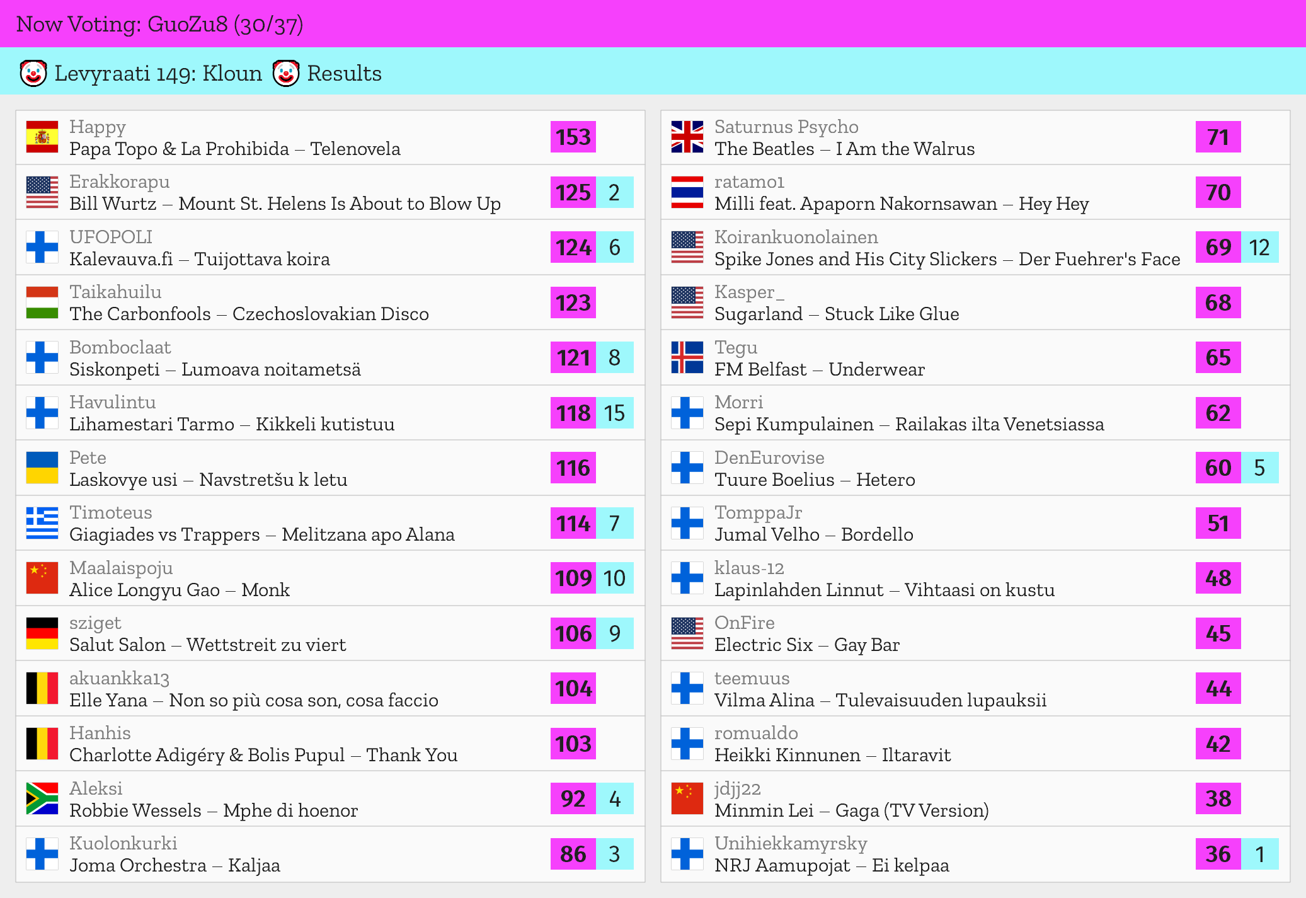Click the UK flag beside Saturnus Psycho

687,137
